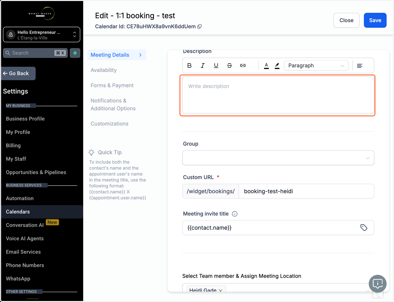Apply italic formatting in description editor

pos(203,65)
